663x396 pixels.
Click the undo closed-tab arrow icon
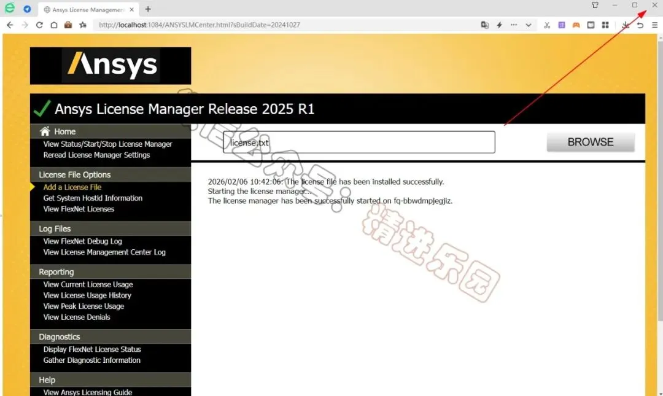pos(640,25)
